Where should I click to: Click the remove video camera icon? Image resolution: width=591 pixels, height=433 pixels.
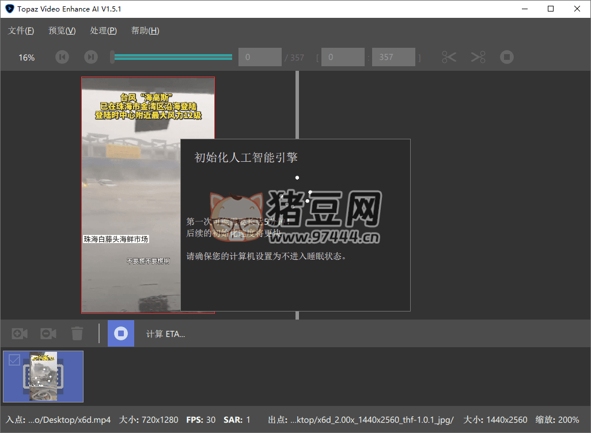tap(48, 333)
